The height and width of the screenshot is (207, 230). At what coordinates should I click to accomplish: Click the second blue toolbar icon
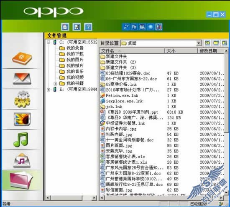tap(134, 27)
